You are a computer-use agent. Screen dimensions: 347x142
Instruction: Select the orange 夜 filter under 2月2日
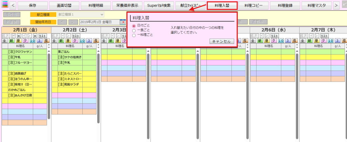(x=96, y=40)
